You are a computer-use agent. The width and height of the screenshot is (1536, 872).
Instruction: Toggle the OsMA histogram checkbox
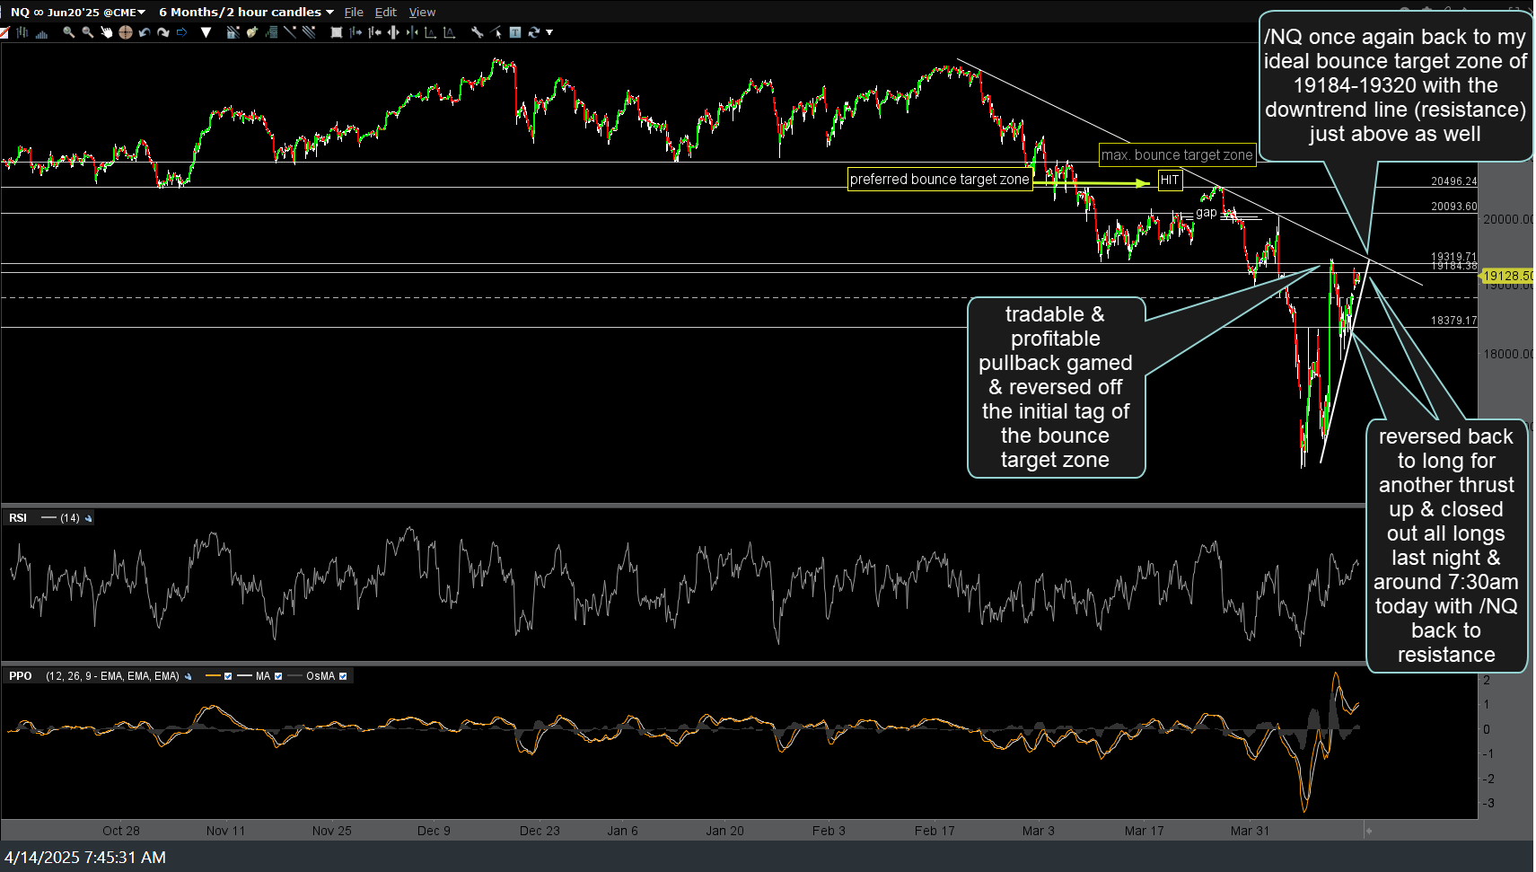click(343, 676)
